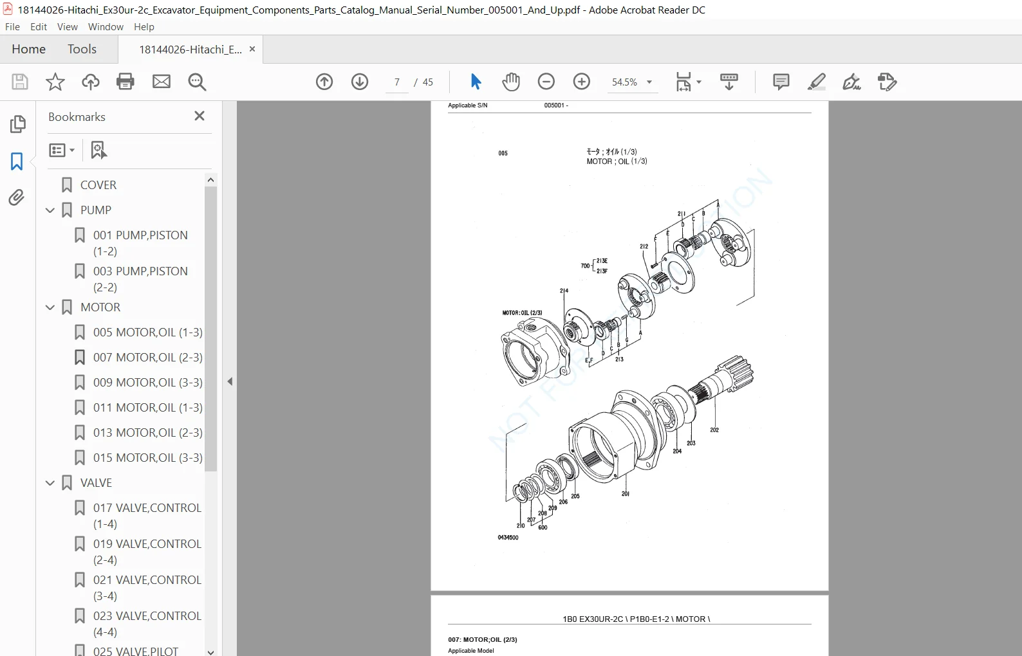
Task: Open the Help menu
Action: [x=144, y=26]
